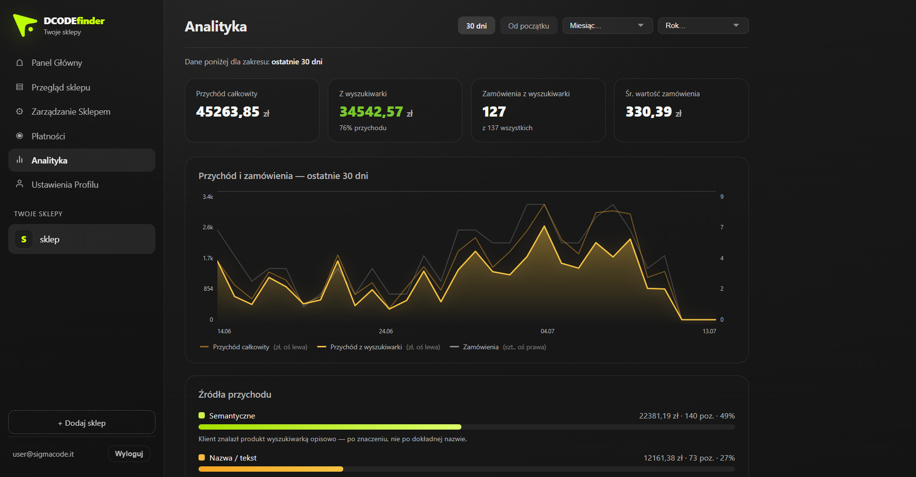Click the 22381,19 zł Semantyczne value

tap(659, 416)
